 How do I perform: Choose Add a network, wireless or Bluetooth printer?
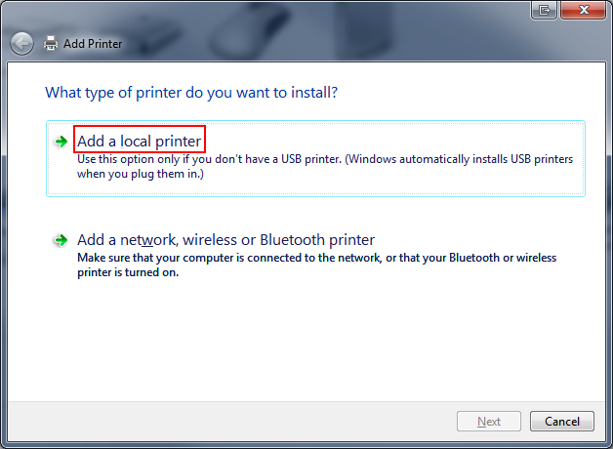pos(225,240)
